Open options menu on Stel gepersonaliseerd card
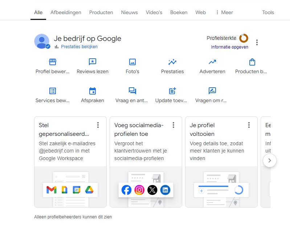The height and width of the screenshot is (234, 290). click(98, 125)
